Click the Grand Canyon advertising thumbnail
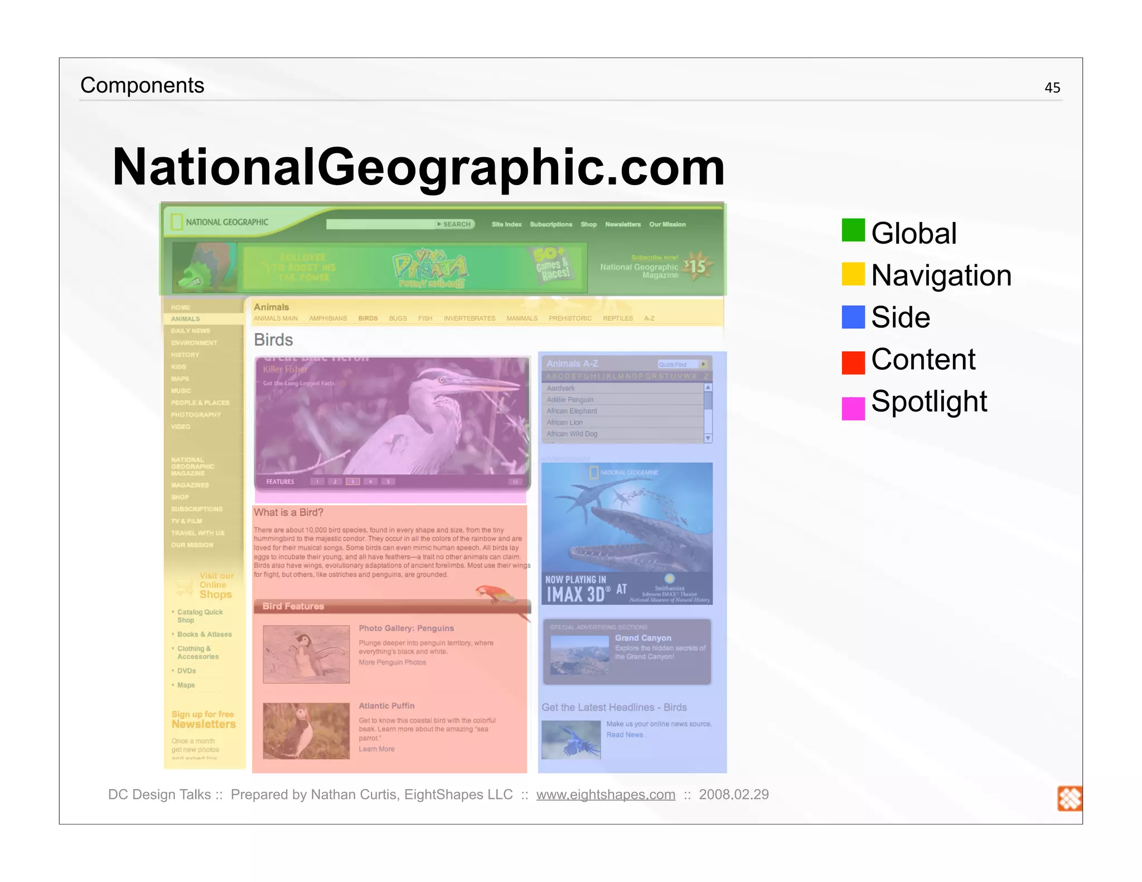 579,654
